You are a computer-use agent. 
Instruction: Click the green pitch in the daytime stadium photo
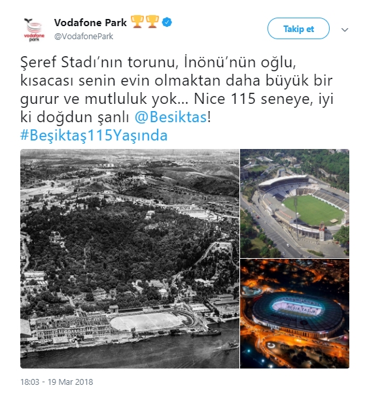(313, 210)
